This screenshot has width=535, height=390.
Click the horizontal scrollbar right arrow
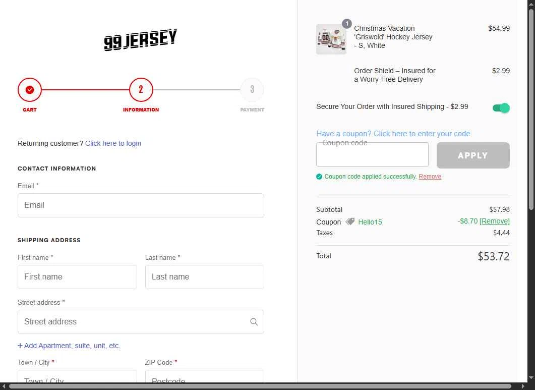point(522,386)
